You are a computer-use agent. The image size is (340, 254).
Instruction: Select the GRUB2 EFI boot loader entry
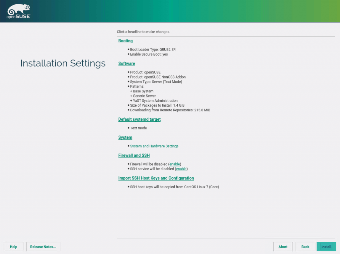pyautogui.click(x=153, y=49)
